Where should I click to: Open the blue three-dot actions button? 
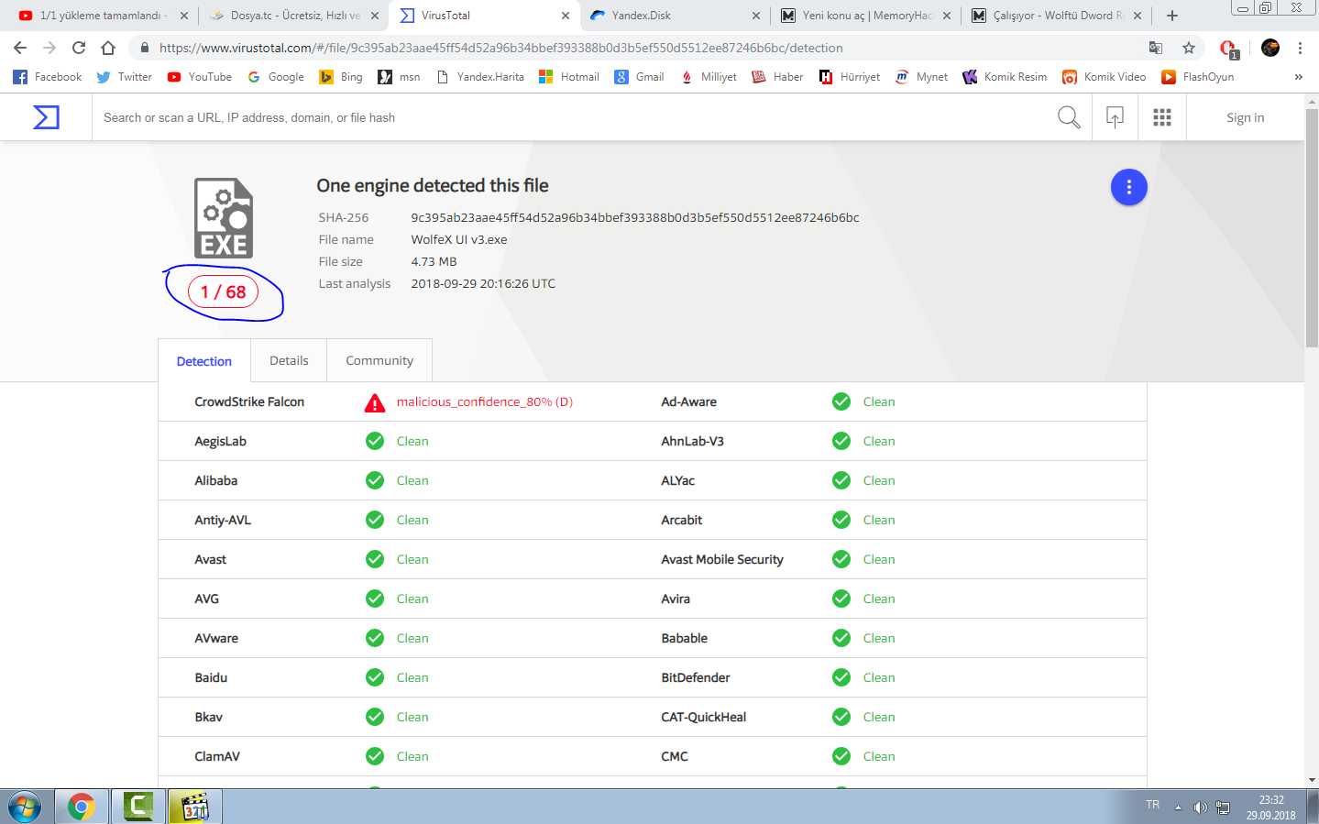coord(1129,187)
